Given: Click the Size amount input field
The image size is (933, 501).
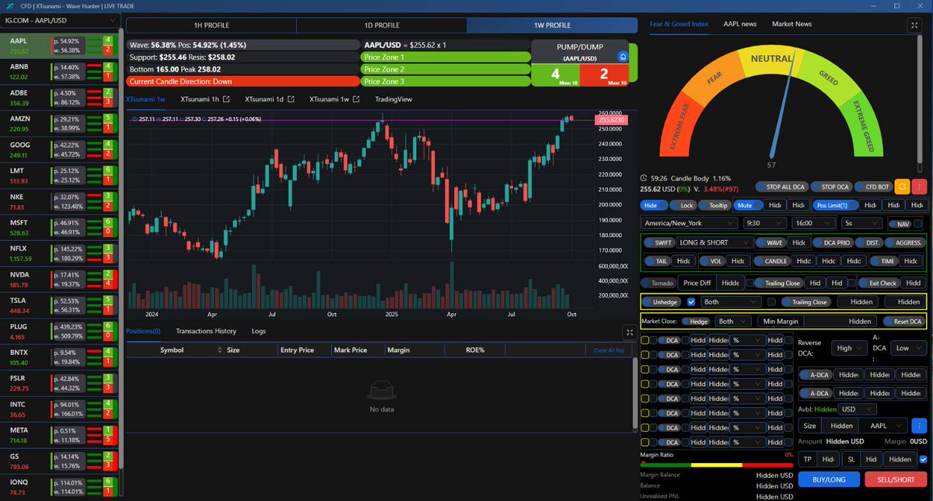Looking at the screenshot, I should (x=841, y=426).
